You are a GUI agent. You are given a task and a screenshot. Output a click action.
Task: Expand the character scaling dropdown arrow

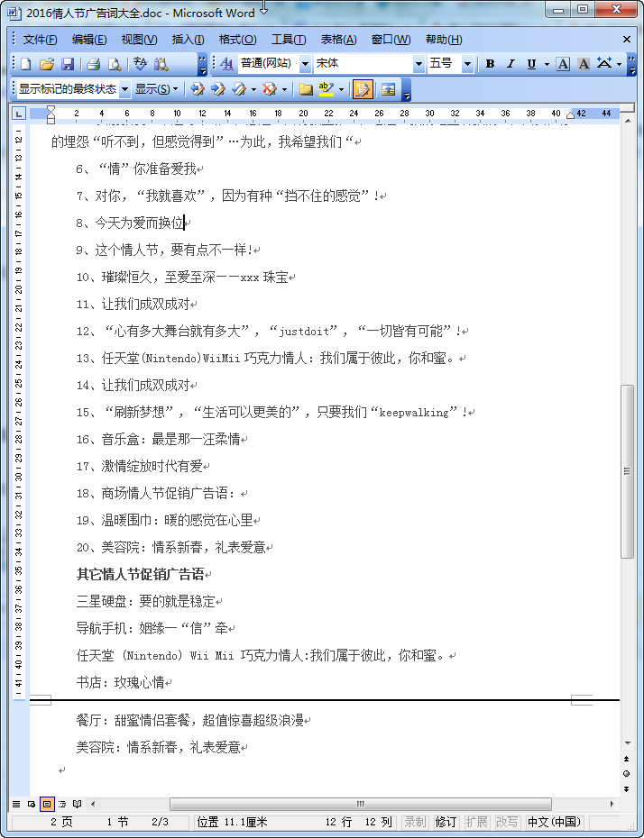pyautogui.click(x=619, y=64)
